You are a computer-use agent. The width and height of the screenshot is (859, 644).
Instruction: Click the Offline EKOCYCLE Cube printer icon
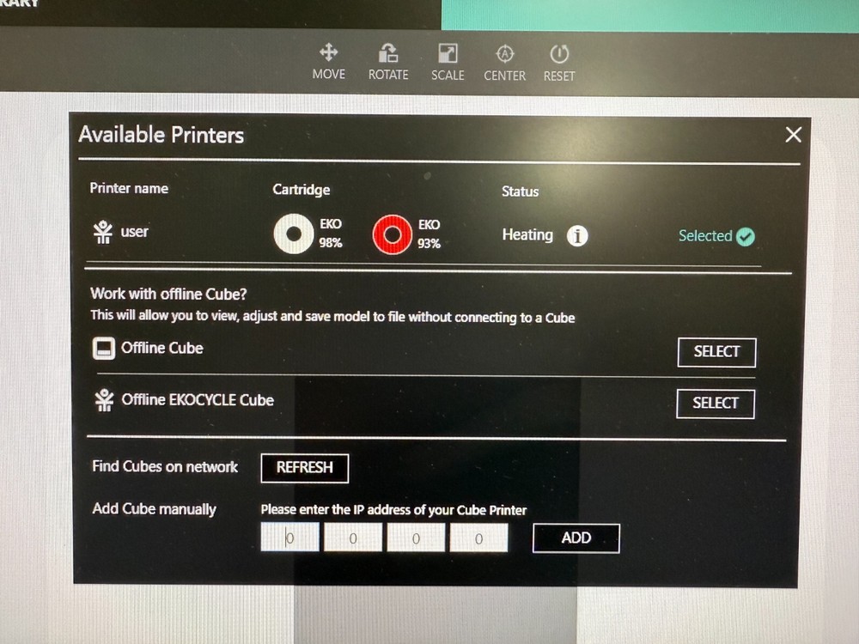pyautogui.click(x=104, y=400)
